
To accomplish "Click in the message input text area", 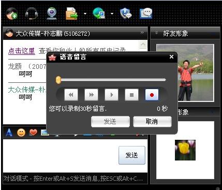I will [x=61, y=156].
